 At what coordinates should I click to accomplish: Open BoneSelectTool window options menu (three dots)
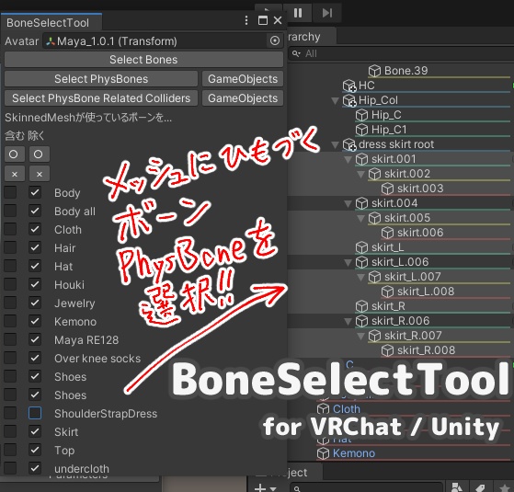pyautogui.click(x=246, y=20)
